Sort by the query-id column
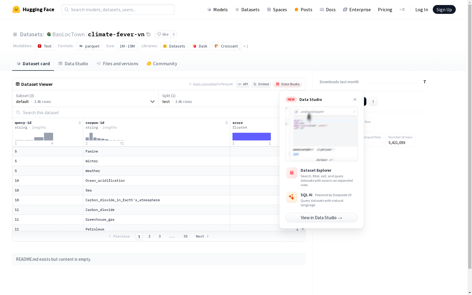472x295 pixels. coord(80,123)
